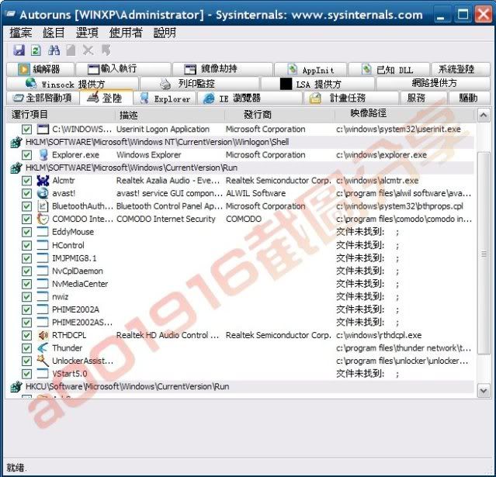This screenshot has width=496, height=477.
Task: Open the 條目 menu
Action: [54, 33]
